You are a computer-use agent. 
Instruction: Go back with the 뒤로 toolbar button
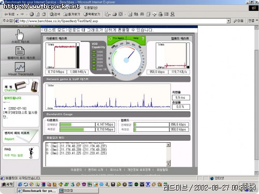pyautogui.click(x=9, y=14)
